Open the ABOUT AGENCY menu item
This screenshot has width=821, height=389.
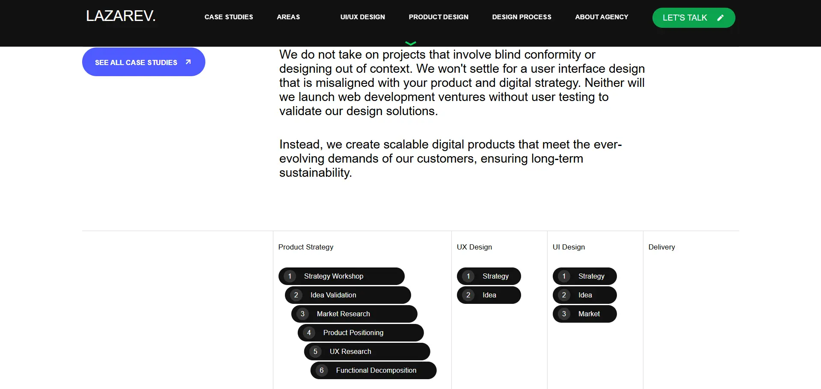click(602, 17)
